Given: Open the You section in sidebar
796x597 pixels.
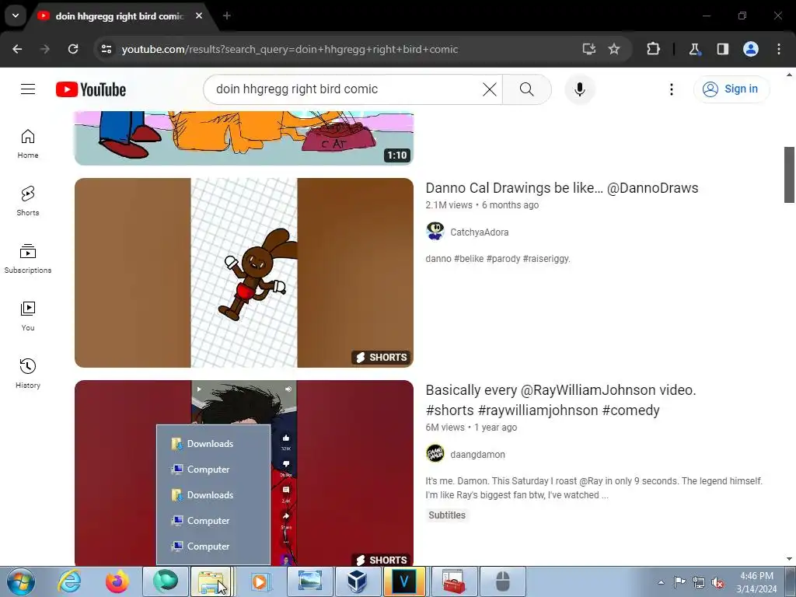Looking at the screenshot, I should [28, 316].
